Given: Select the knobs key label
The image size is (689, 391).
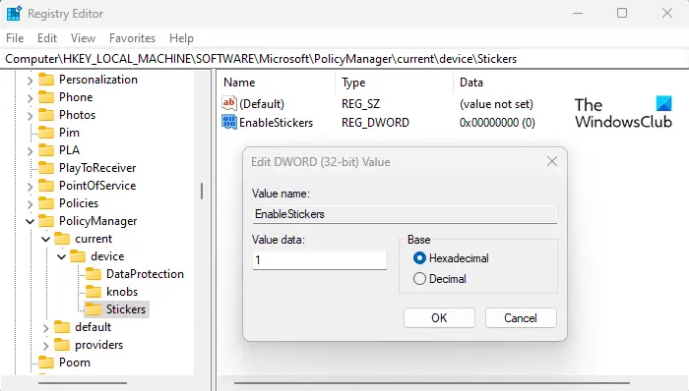Looking at the screenshot, I should coord(122,292).
